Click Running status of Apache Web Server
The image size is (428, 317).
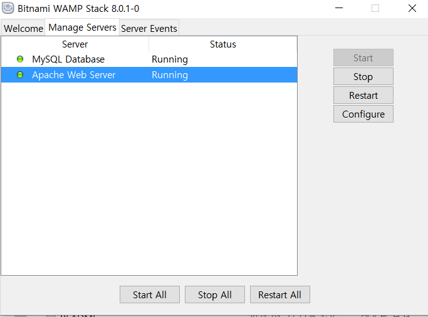pos(169,75)
